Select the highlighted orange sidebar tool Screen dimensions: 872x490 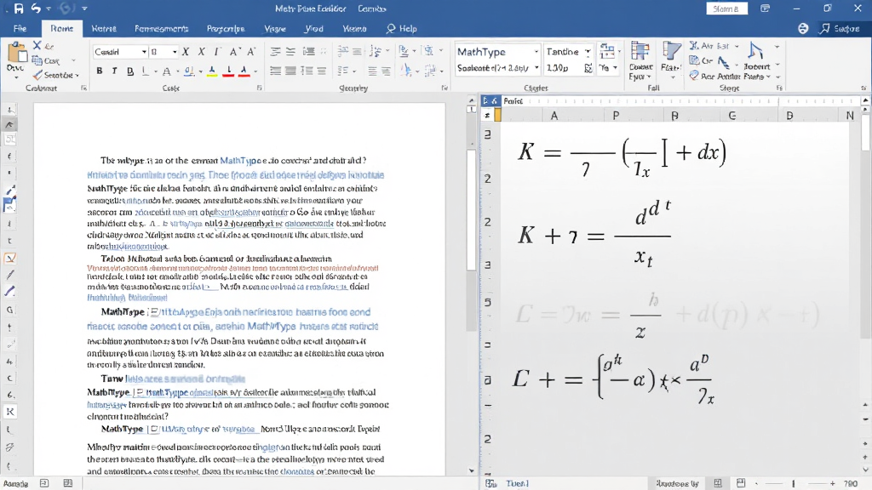10,259
